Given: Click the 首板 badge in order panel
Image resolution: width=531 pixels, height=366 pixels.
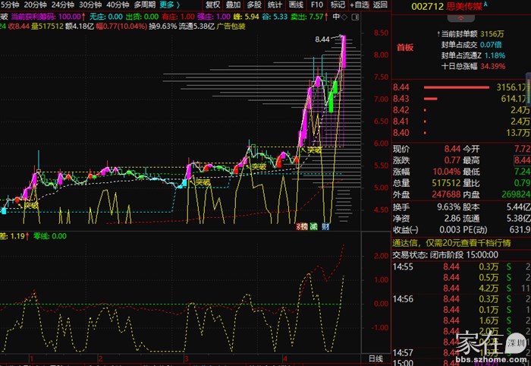Looking at the screenshot, I should coord(405,47).
